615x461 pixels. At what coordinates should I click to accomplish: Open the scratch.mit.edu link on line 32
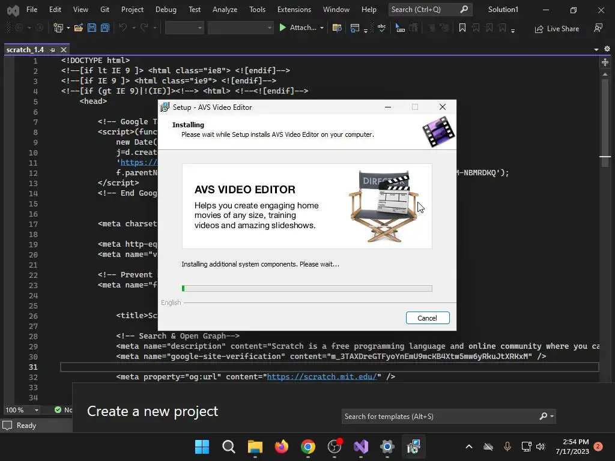coord(322,377)
